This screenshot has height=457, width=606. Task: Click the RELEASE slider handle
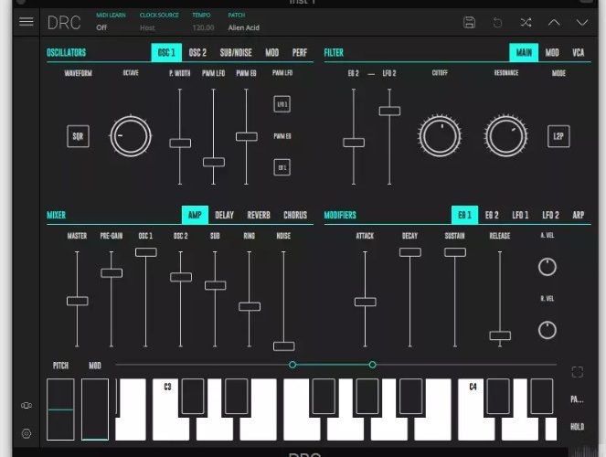pos(500,335)
